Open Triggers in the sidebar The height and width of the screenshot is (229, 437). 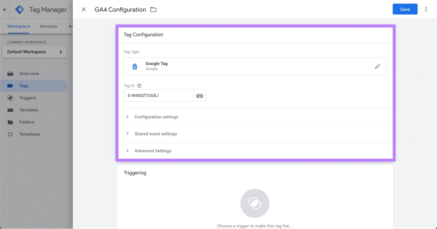pyautogui.click(x=28, y=98)
